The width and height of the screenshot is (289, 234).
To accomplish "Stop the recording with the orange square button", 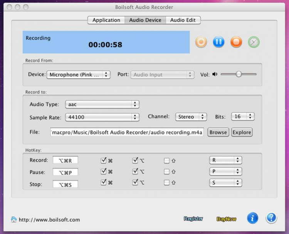I will pos(236,42).
